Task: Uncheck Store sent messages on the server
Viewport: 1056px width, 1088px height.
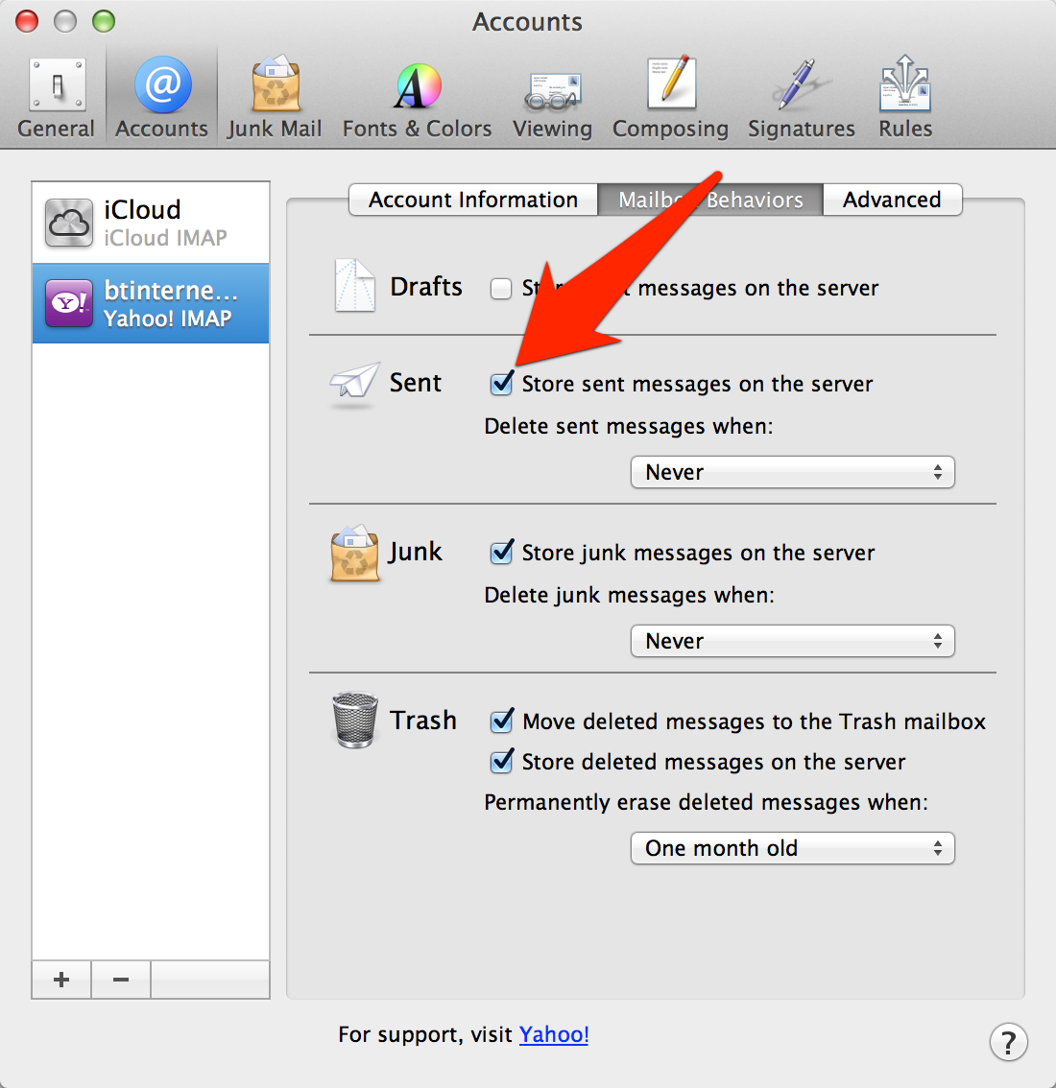Action: [x=501, y=383]
